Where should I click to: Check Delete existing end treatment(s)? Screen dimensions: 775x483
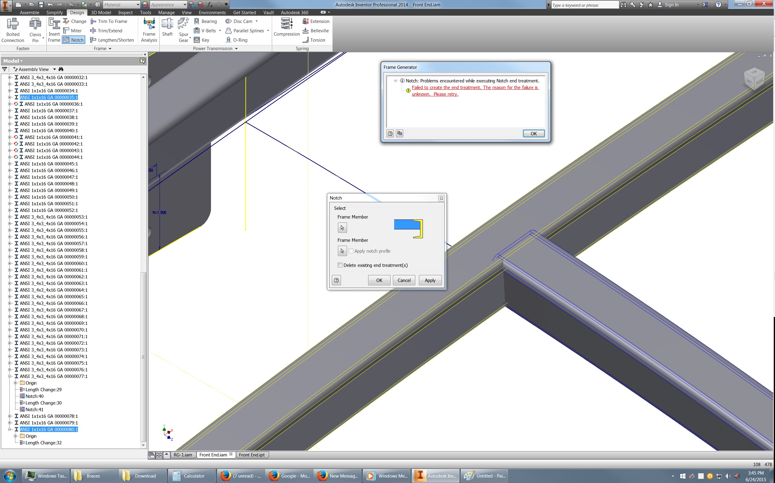(x=340, y=265)
